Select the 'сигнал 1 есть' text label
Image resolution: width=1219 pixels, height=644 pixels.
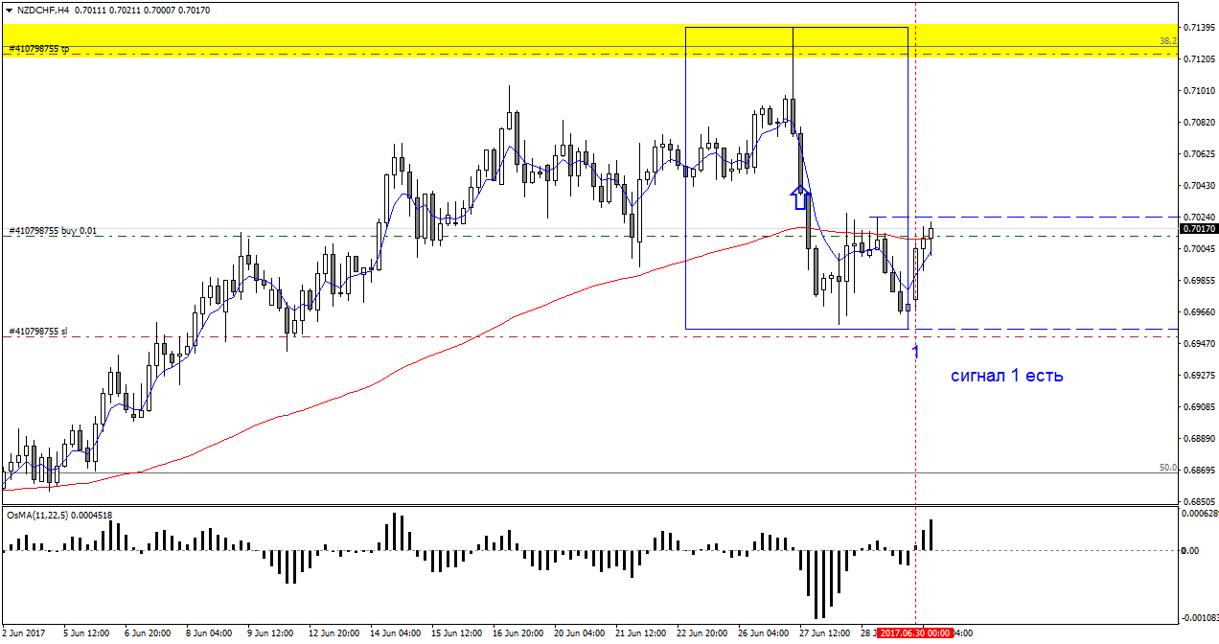click(1006, 376)
